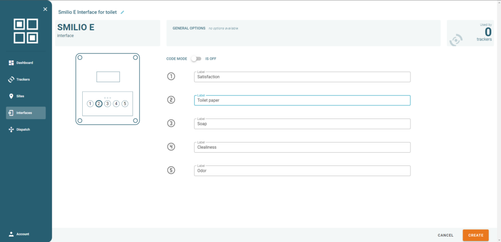Click the circled number 3 beside Soap

(x=171, y=123)
